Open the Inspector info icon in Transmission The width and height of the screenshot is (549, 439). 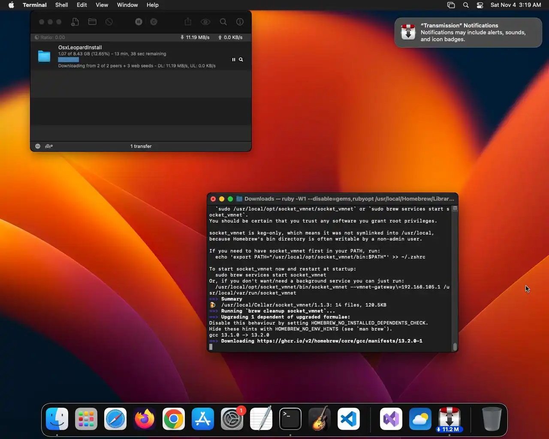(240, 22)
